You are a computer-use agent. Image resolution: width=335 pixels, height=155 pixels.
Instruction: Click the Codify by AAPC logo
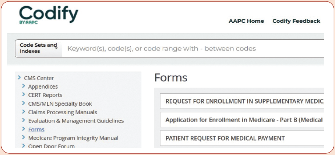click(x=48, y=15)
